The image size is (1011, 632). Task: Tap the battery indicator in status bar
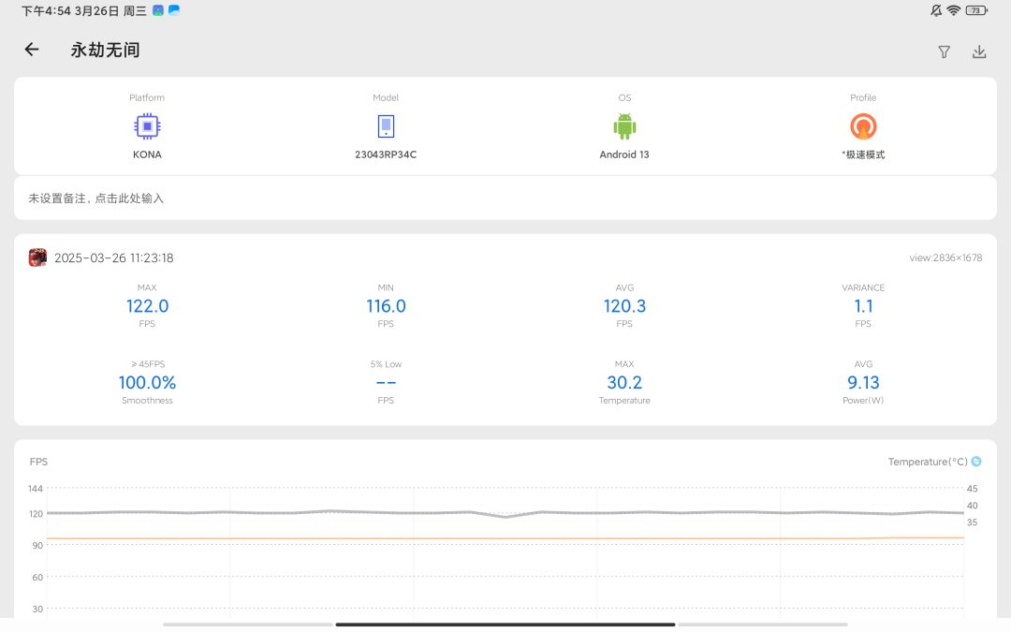tap(976, 10)
